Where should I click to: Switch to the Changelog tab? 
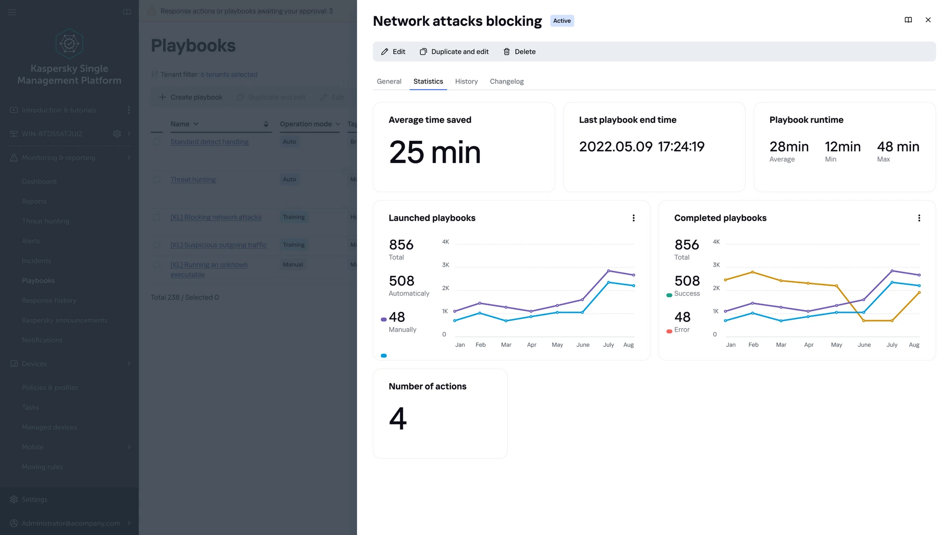click(506, 81)
